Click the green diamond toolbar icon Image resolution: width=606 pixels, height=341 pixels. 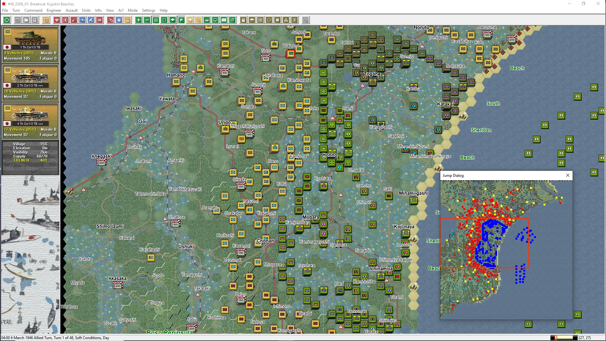point(173,20)
